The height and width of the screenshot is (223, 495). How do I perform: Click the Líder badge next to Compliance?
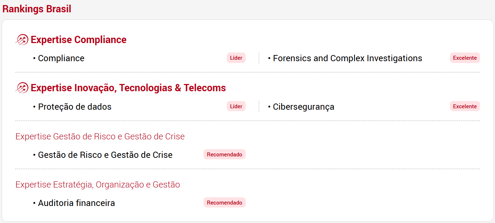236,58
